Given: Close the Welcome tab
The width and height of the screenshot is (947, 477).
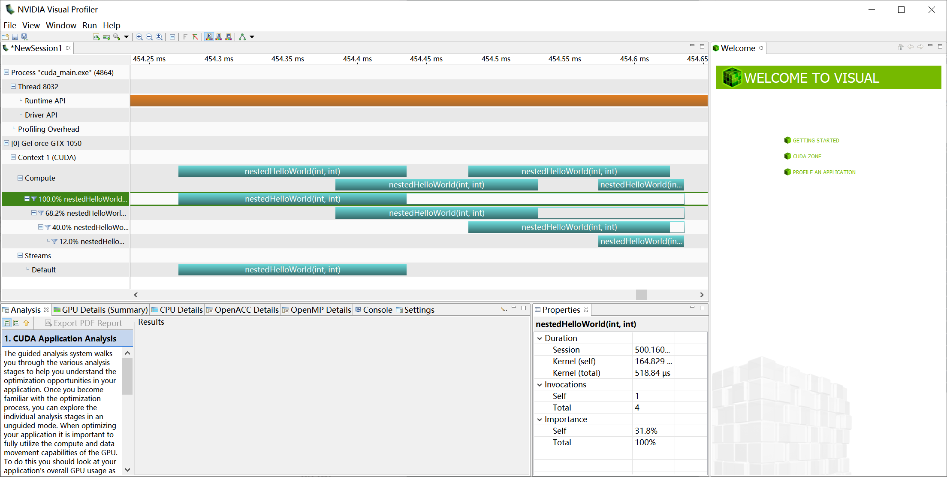Looking at the screenshot, I should (x=761, y=48).
